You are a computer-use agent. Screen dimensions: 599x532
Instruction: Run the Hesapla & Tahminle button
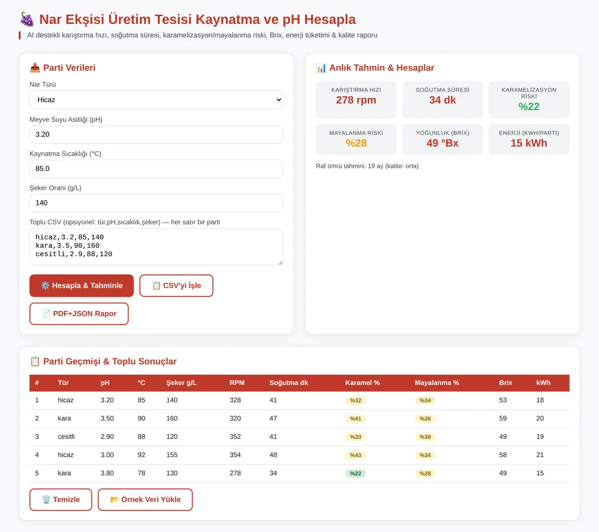(82, 286)
